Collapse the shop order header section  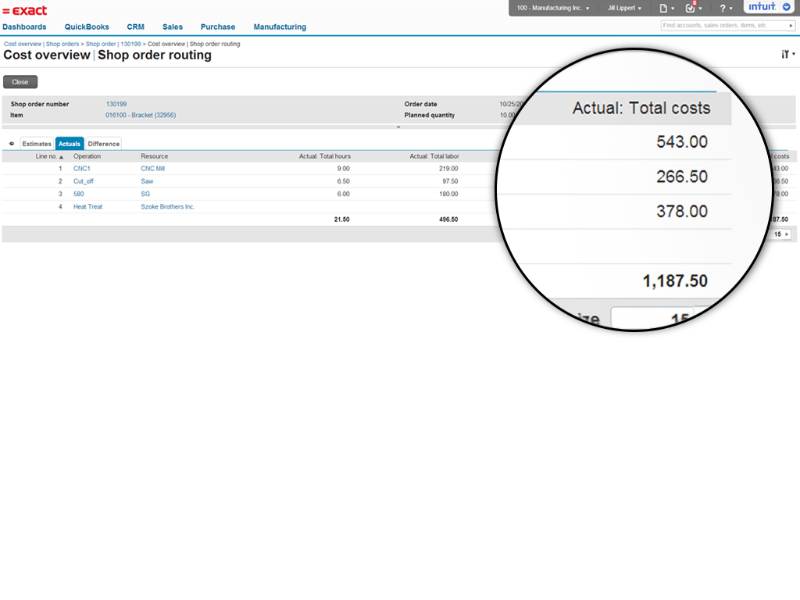398,127
